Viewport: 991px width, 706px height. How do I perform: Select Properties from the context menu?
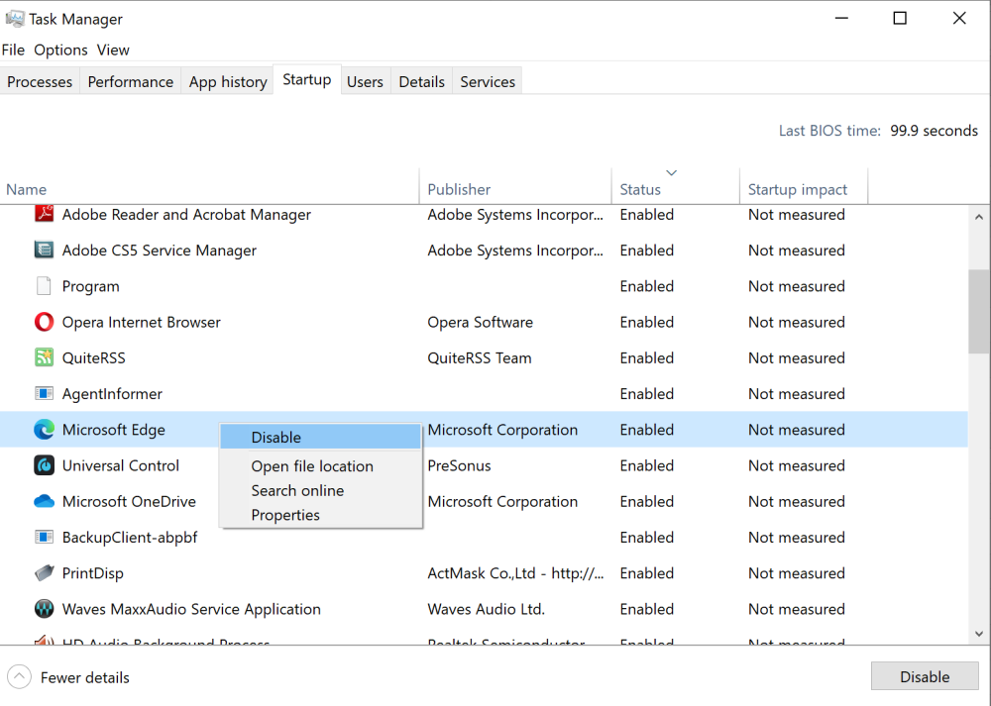click(287, 514)
